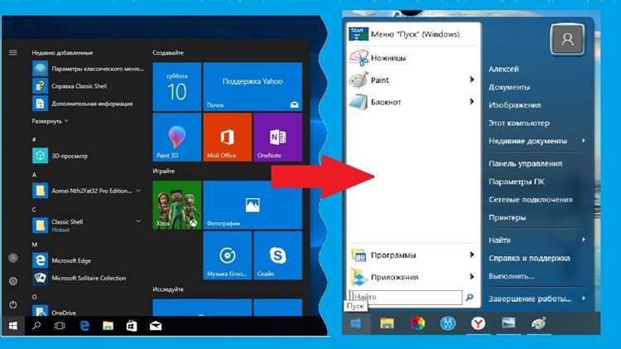
Task: Open Принтеры entry
Action: point(507,218)
